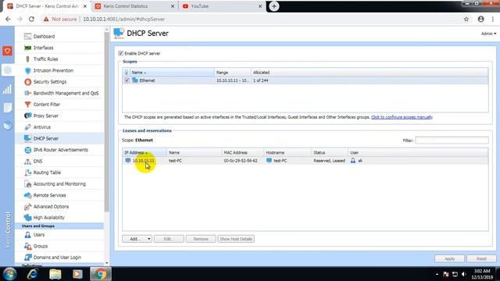Bookmark this page with star icon
This screenshot has width=500, height=281.
pyautogui.click(x=466, y=19)
